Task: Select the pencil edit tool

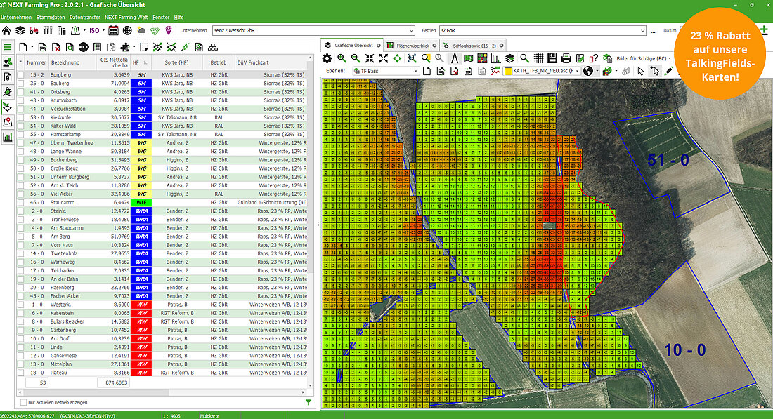Action: (668, 72)
